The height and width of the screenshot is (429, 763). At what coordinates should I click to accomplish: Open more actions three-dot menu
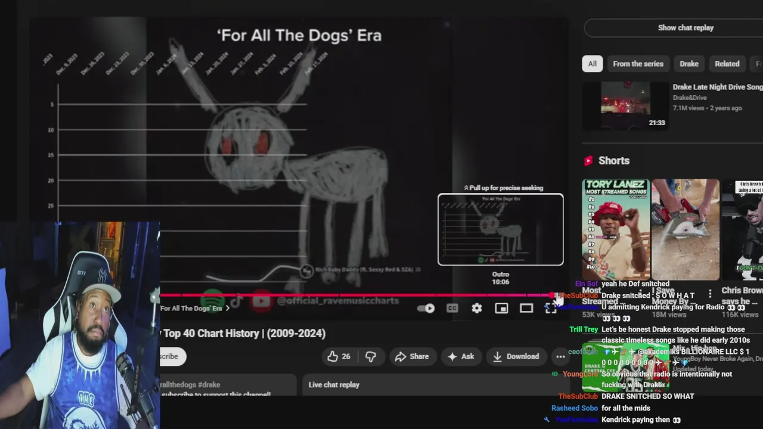click(x=560, y=356)
